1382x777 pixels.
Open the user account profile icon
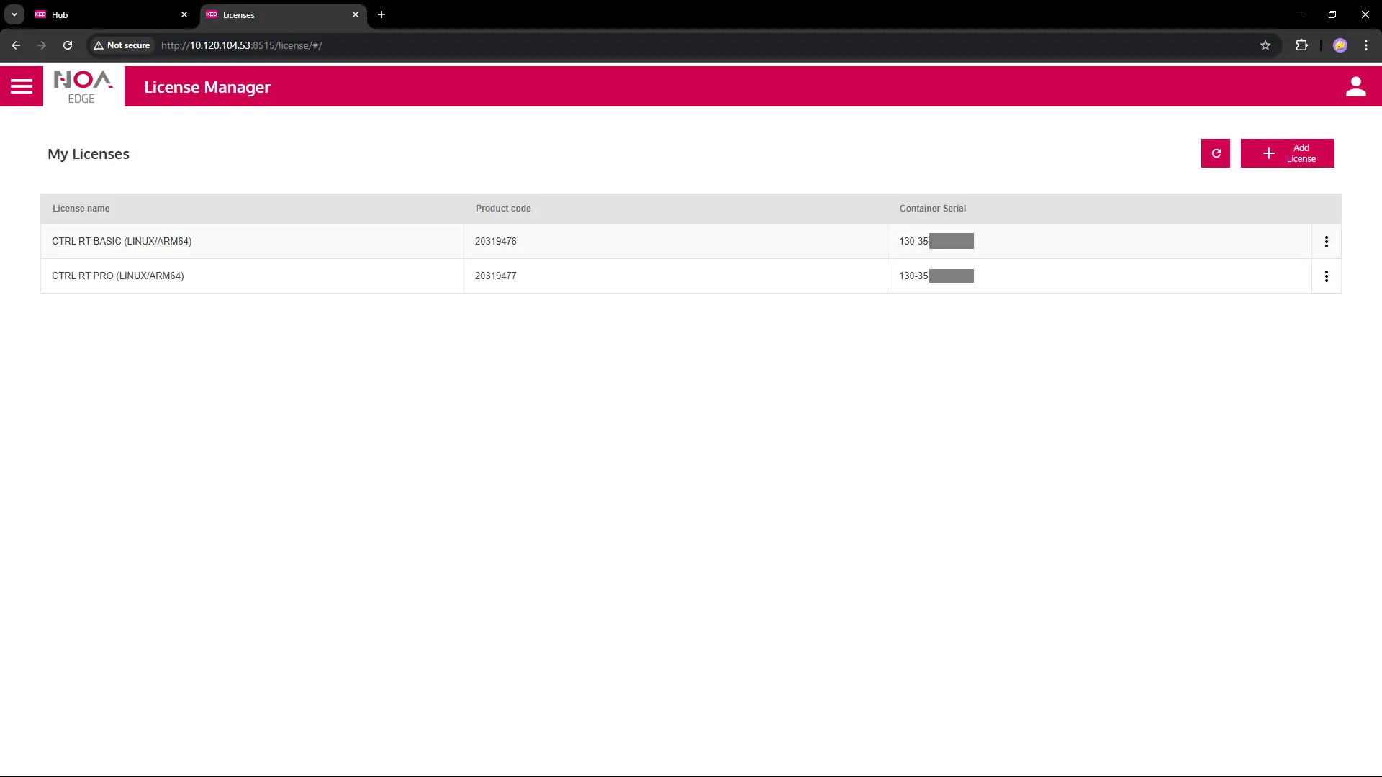click(x=1355, y=86)
